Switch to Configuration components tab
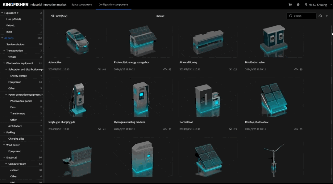The height and width of the screenshot is (184, 333). click(x=114, y=4)
